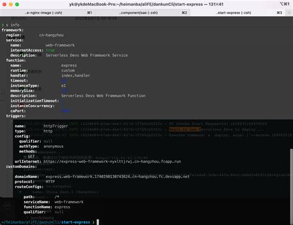This screenshot has width=293, height=225.
Task: Click the window title path text
Action: click(146, 4)
